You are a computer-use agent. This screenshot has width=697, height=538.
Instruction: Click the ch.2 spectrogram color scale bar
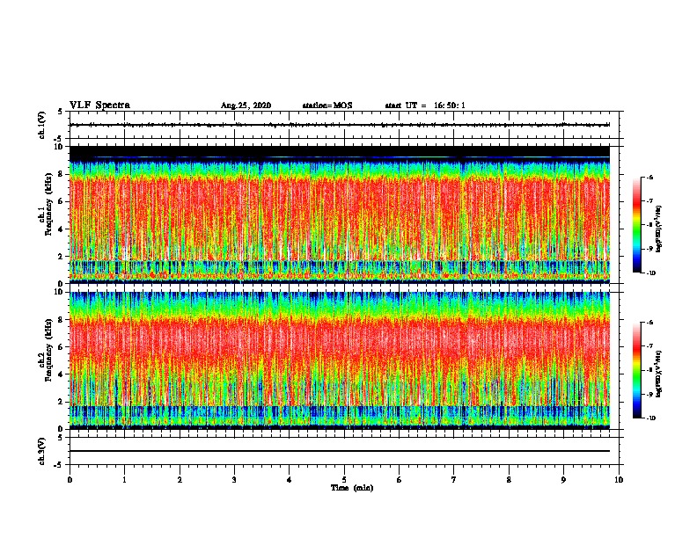pyautogui.click(x=637, y=370)
